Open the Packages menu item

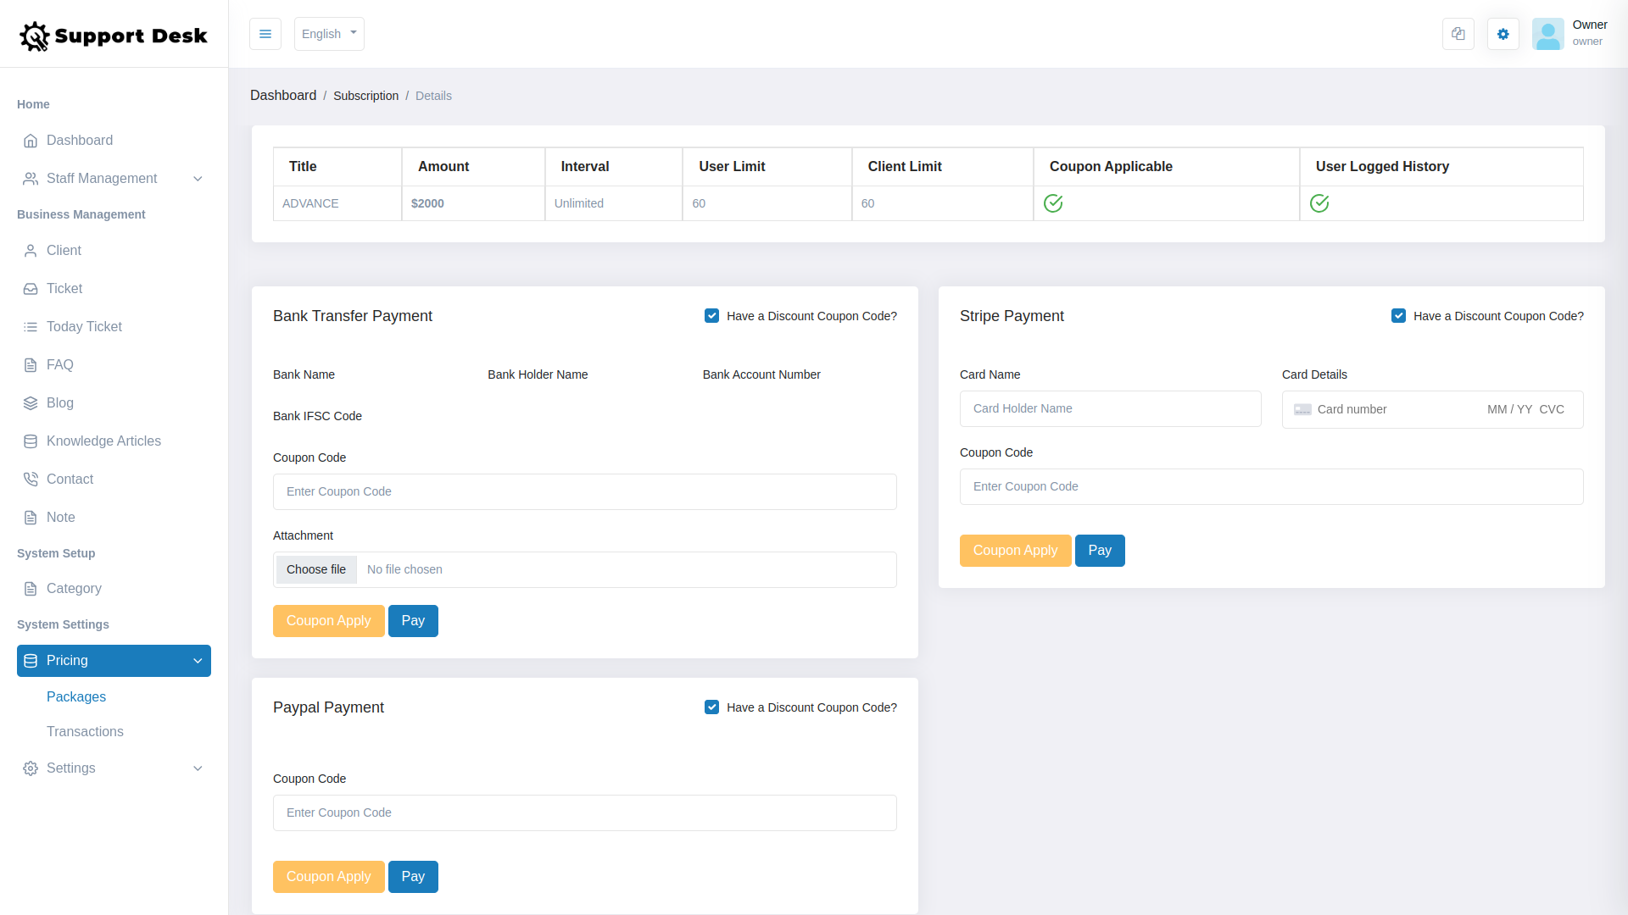coord(75,696)
